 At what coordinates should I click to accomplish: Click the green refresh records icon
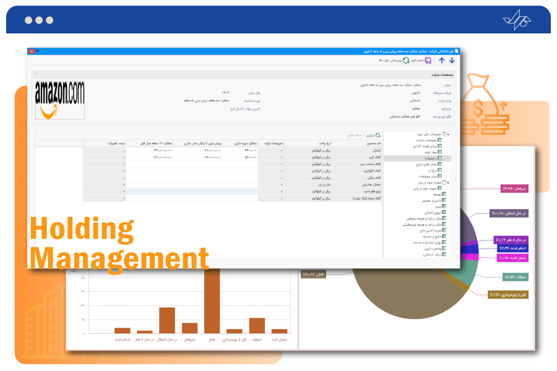click(x=406, y=60)
